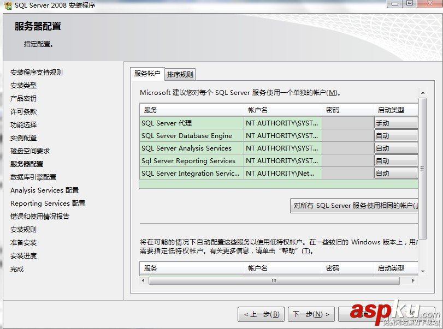Image resolution: width=443 pixels, height=329 pixels.
Task: Click horizontal scrollbar right arrow
Action: coord(414,280)
